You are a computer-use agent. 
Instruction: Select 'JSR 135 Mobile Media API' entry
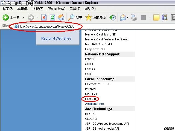[x=102, y=129]
